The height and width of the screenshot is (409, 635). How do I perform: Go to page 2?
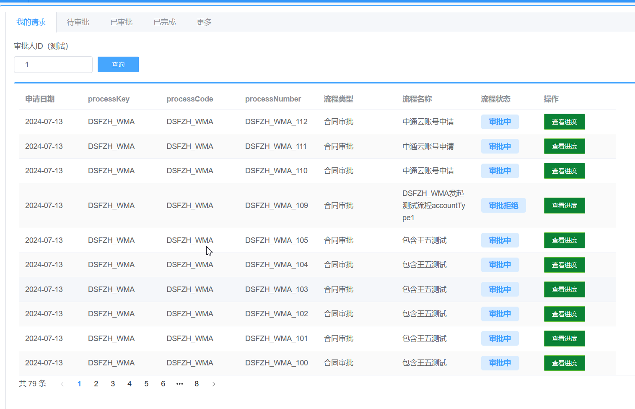click(96, 384)
